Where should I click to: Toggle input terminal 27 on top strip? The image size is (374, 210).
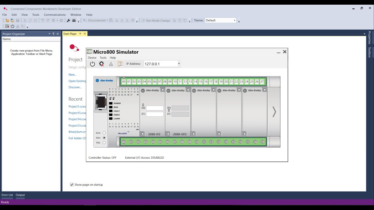coord(262,82)
